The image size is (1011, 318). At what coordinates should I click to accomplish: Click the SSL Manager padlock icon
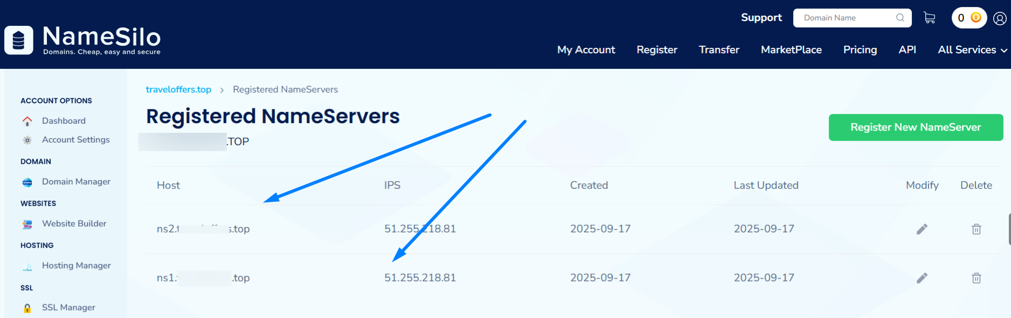[x=27, y=308]
